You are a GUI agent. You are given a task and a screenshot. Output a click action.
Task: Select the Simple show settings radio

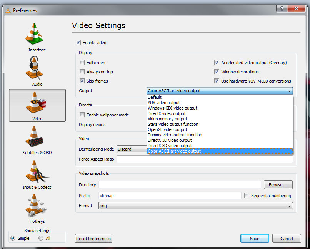[x=13, y=238]
